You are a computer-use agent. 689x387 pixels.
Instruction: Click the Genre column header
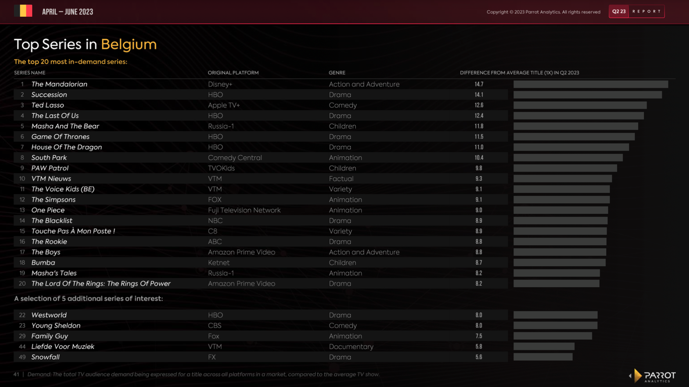coord(337,73)
